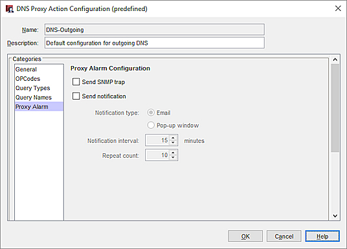Click the scrollbar down arrow
This screenshot has height=249, width=347.
coord(335,215)
